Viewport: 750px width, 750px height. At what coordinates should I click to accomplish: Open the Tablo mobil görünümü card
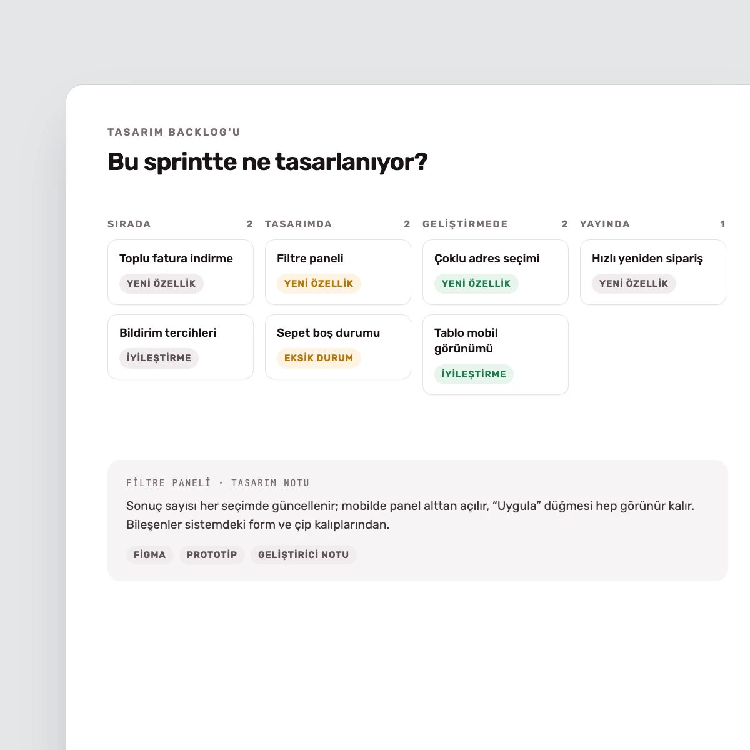pyautogui.click(x=496, y=355)
